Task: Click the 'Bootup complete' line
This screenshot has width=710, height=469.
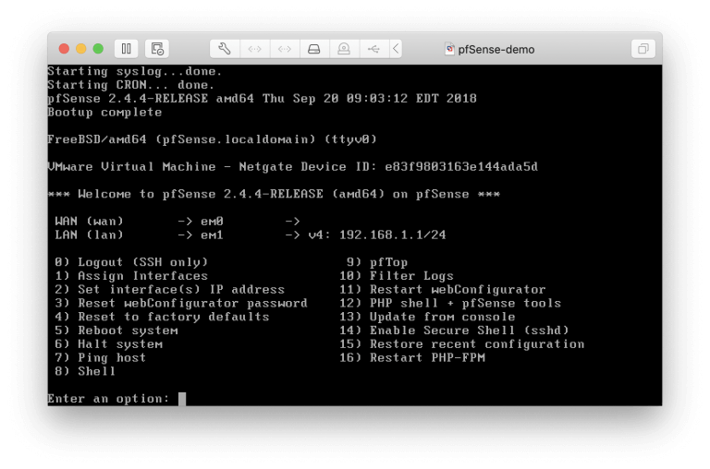Action: pyautogui.click(x=104, y=112)
